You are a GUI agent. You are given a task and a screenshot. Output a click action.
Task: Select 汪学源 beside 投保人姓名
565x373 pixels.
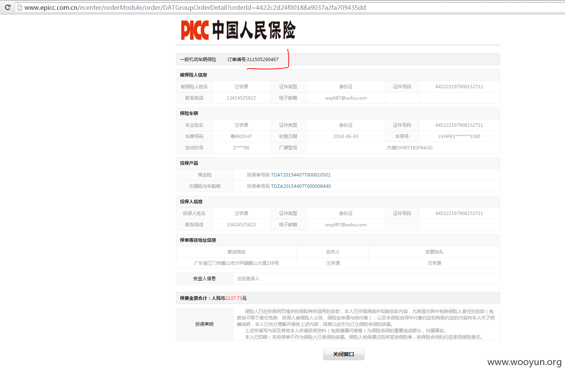click(241, 213)
